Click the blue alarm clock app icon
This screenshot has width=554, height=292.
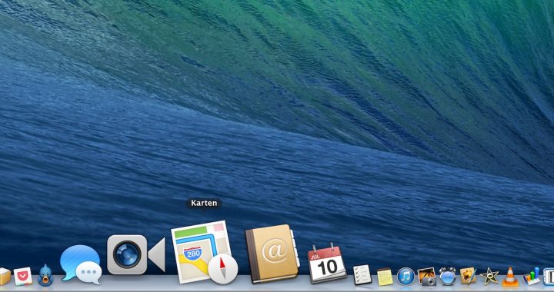pos(448,276)
